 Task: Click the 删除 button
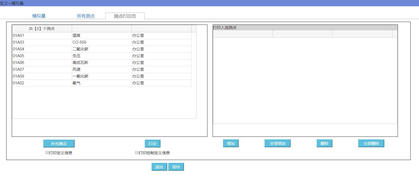click(x=325, y=143)
